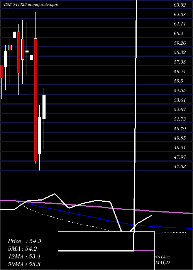Click the 50MA : 53.3 readout
193x270 pixels.
click(24, 264)
